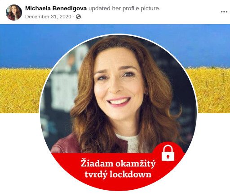The height and width of the screenshot is (196, 230).
Task: Click the "tvrdý lockdown" frame text
Action: coord(118,174)
